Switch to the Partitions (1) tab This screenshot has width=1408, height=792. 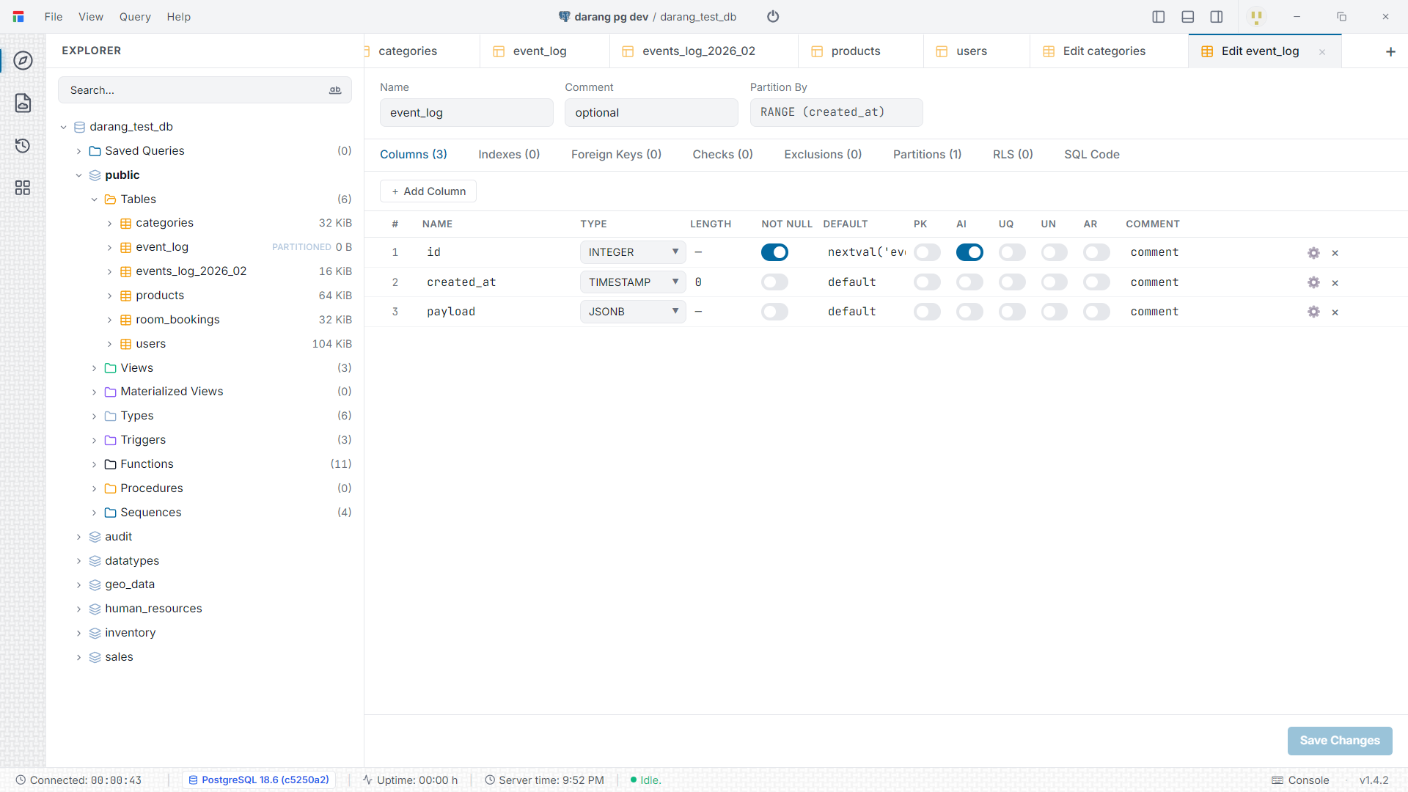point(927,155)
